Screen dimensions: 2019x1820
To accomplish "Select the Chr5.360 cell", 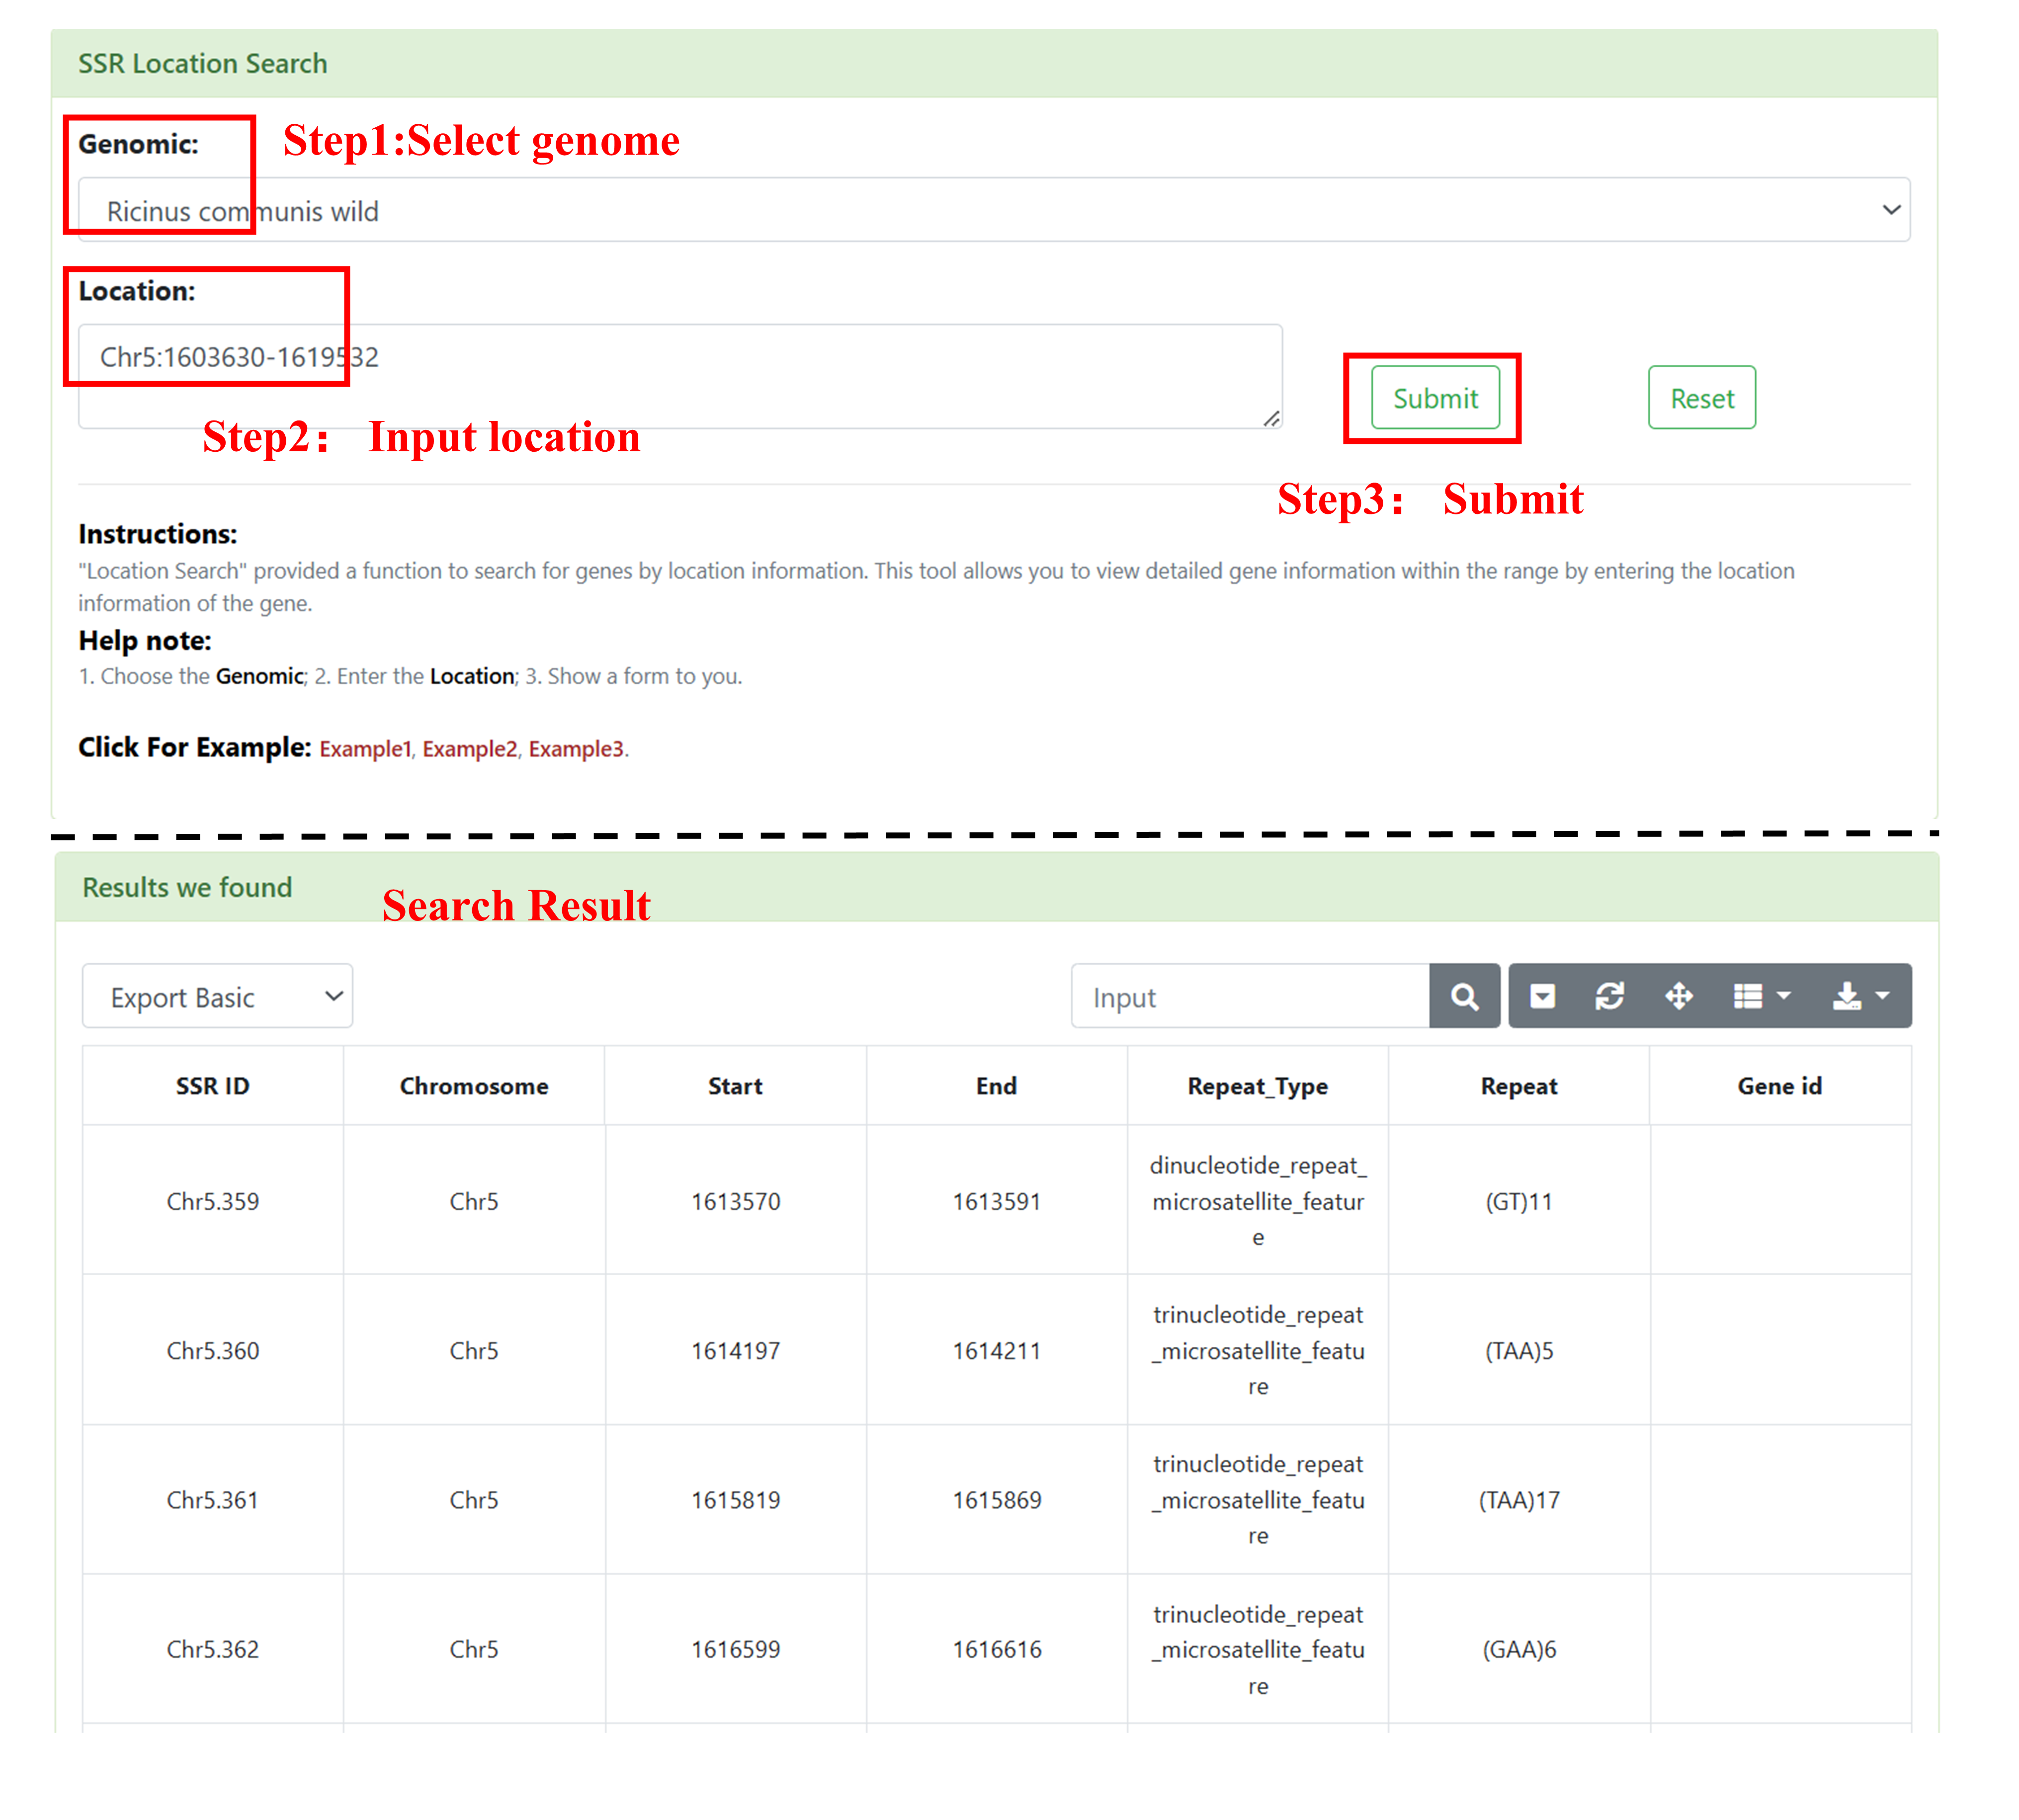I will 213,1350.
